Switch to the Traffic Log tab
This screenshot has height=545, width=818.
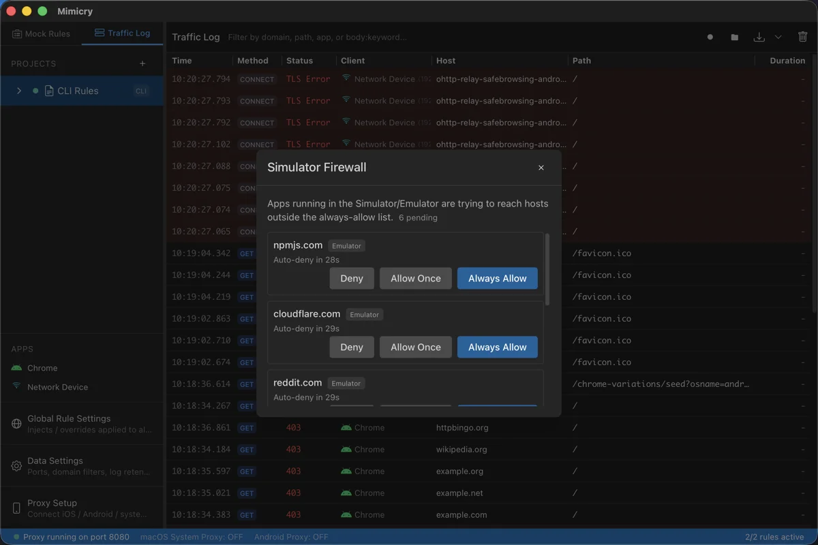click(122, 33)
